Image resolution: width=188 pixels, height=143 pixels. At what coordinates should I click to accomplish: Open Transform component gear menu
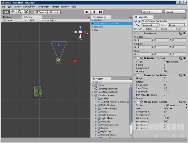[x=185, y=33]
